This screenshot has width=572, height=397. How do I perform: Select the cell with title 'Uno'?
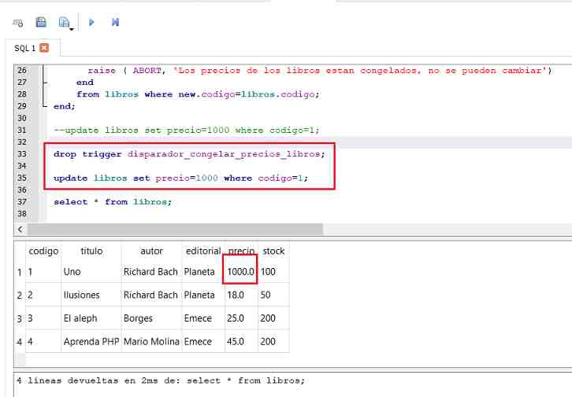pyautogui.click(x=91, y=272)
